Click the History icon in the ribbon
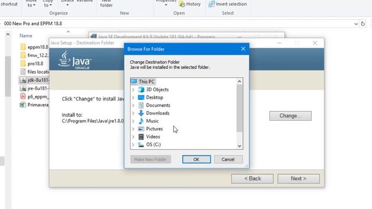Viewport: 372px width, 209px height. pos(182,4)
